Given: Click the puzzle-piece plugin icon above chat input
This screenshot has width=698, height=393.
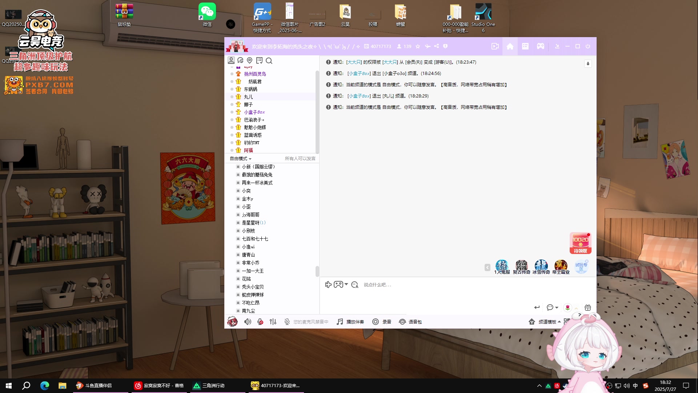Looking at the screenshot, I should (x=328, y=285).
